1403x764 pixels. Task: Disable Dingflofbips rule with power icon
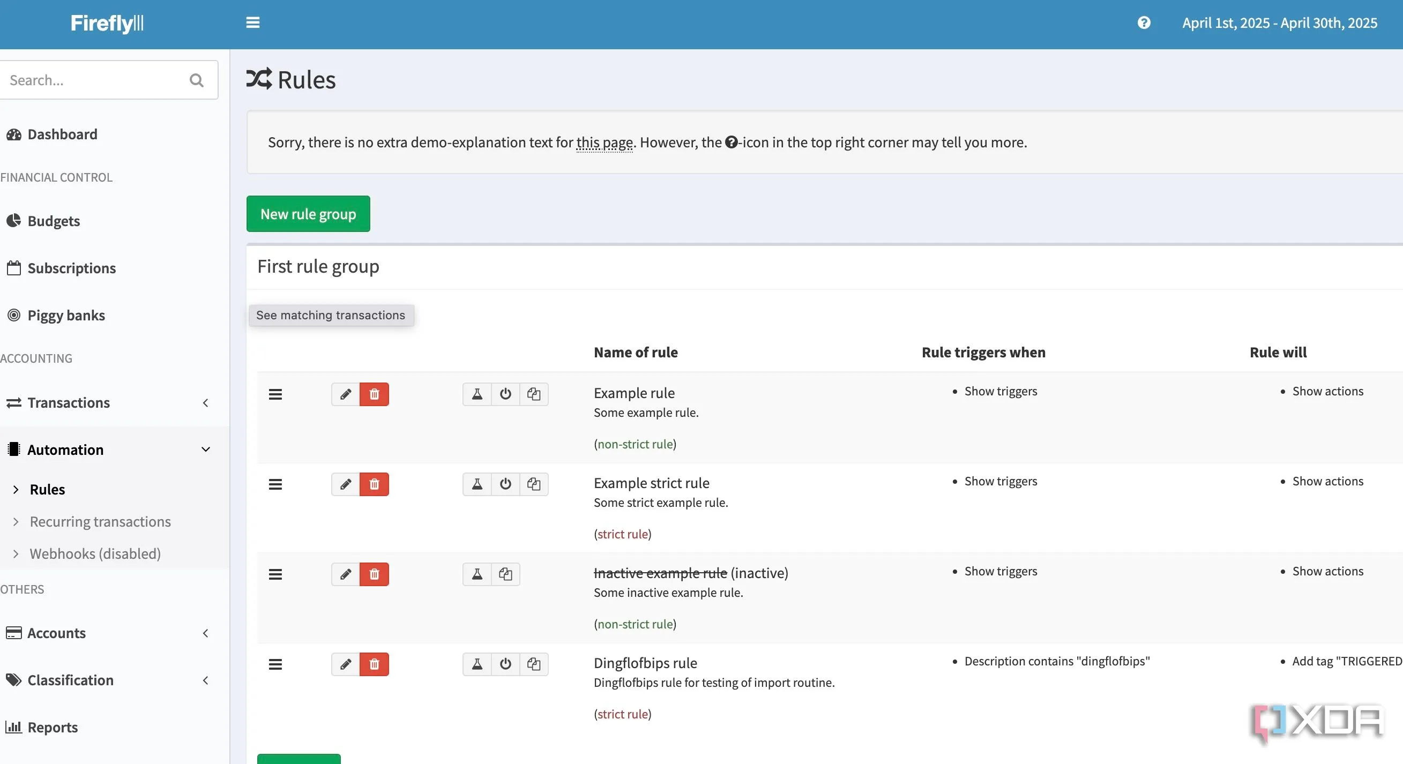coord(505,664)
